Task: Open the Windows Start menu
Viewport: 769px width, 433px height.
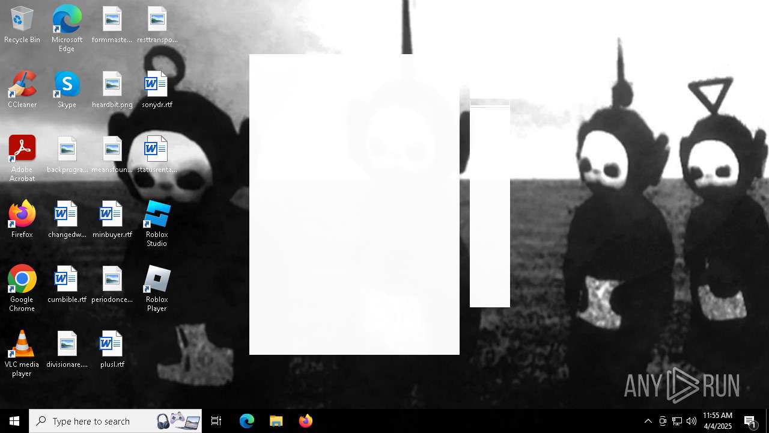Action: point(14,421)
